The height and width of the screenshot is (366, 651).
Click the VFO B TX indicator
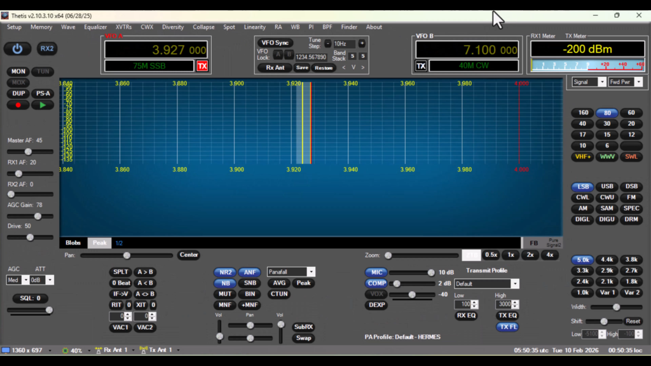[x=421, y=66]
